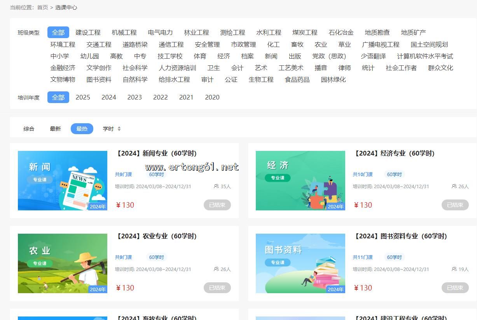Viewport: 477px width, 320px height.
Task: Open the 【2024】图书资料专业 course title
Action: pyautogui.click(x=400, y=236)
